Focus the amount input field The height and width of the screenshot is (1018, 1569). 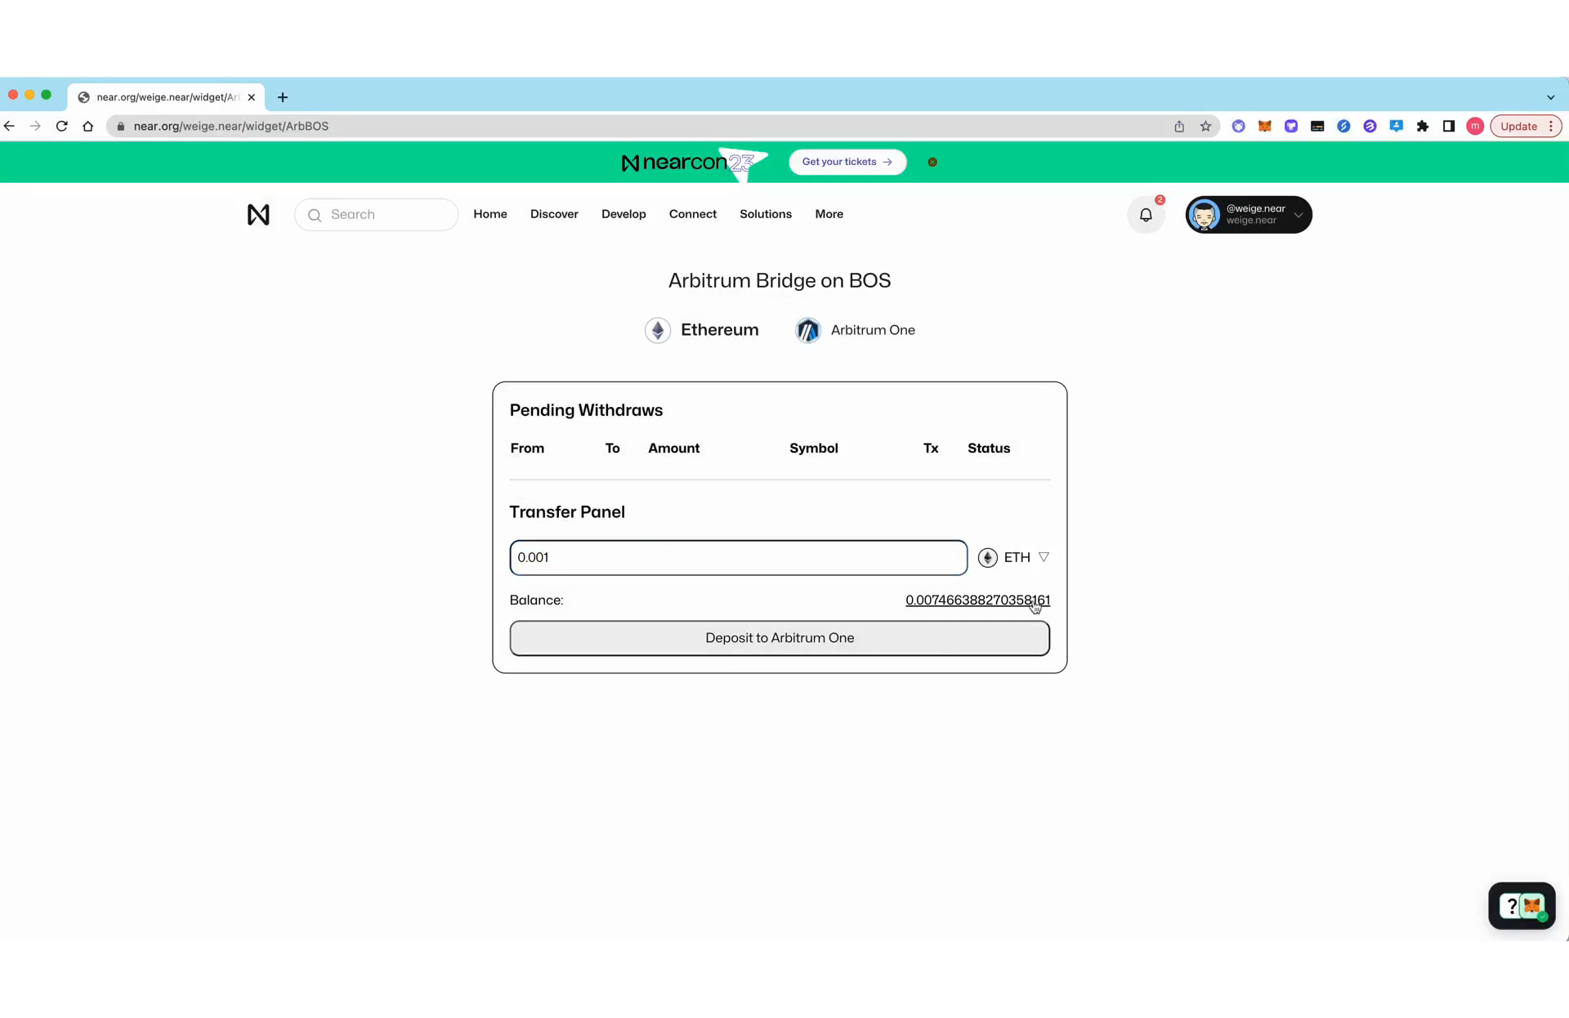pyautogui.click(x=739, y=557)
